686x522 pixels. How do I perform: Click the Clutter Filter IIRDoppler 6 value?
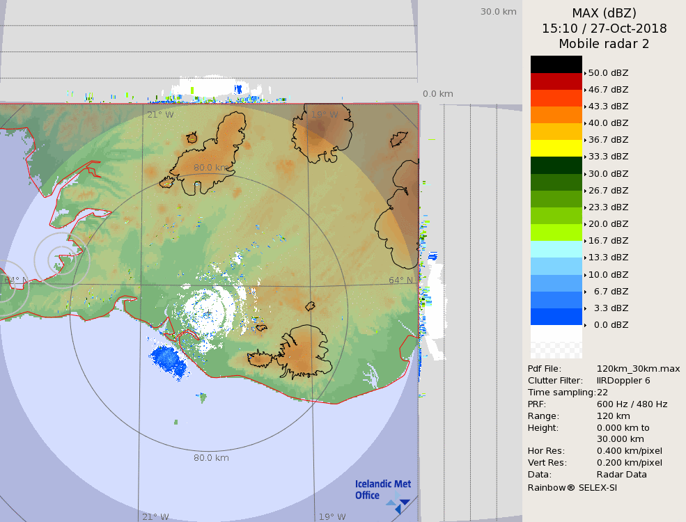[623, 381]
